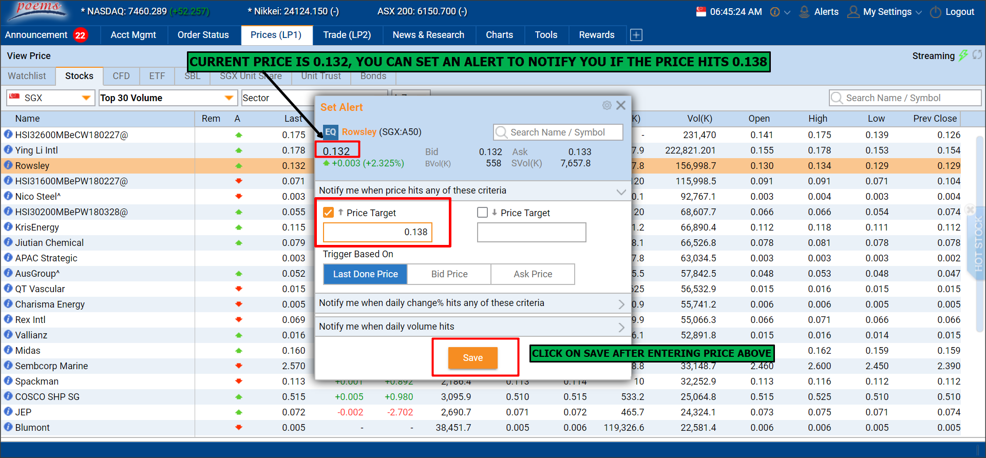This screenshot has width=986, height=458.
Task: Click info icon for Rex Intl
Action: [8, 319]
